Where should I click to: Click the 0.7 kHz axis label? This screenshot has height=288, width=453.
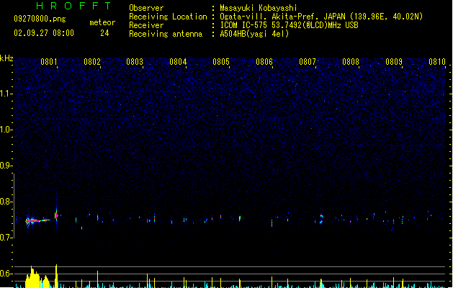6,238
